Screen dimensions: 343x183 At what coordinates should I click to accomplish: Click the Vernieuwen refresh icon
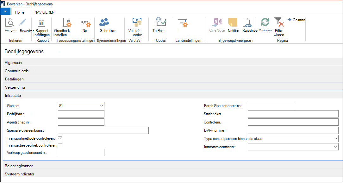coord(265,22)
